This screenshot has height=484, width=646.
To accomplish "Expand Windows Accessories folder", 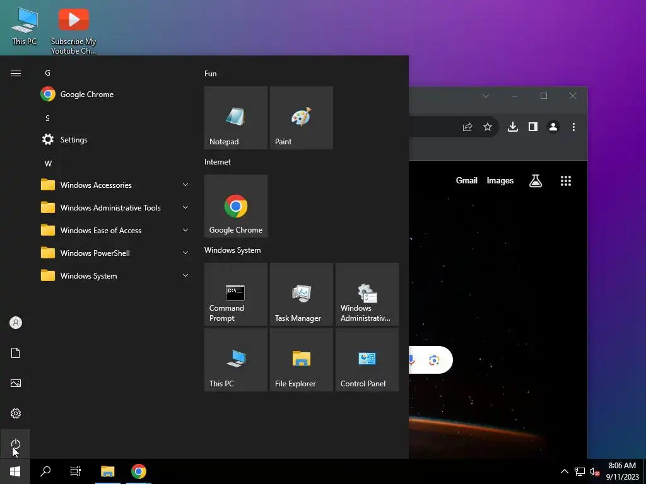I will 115,185.
